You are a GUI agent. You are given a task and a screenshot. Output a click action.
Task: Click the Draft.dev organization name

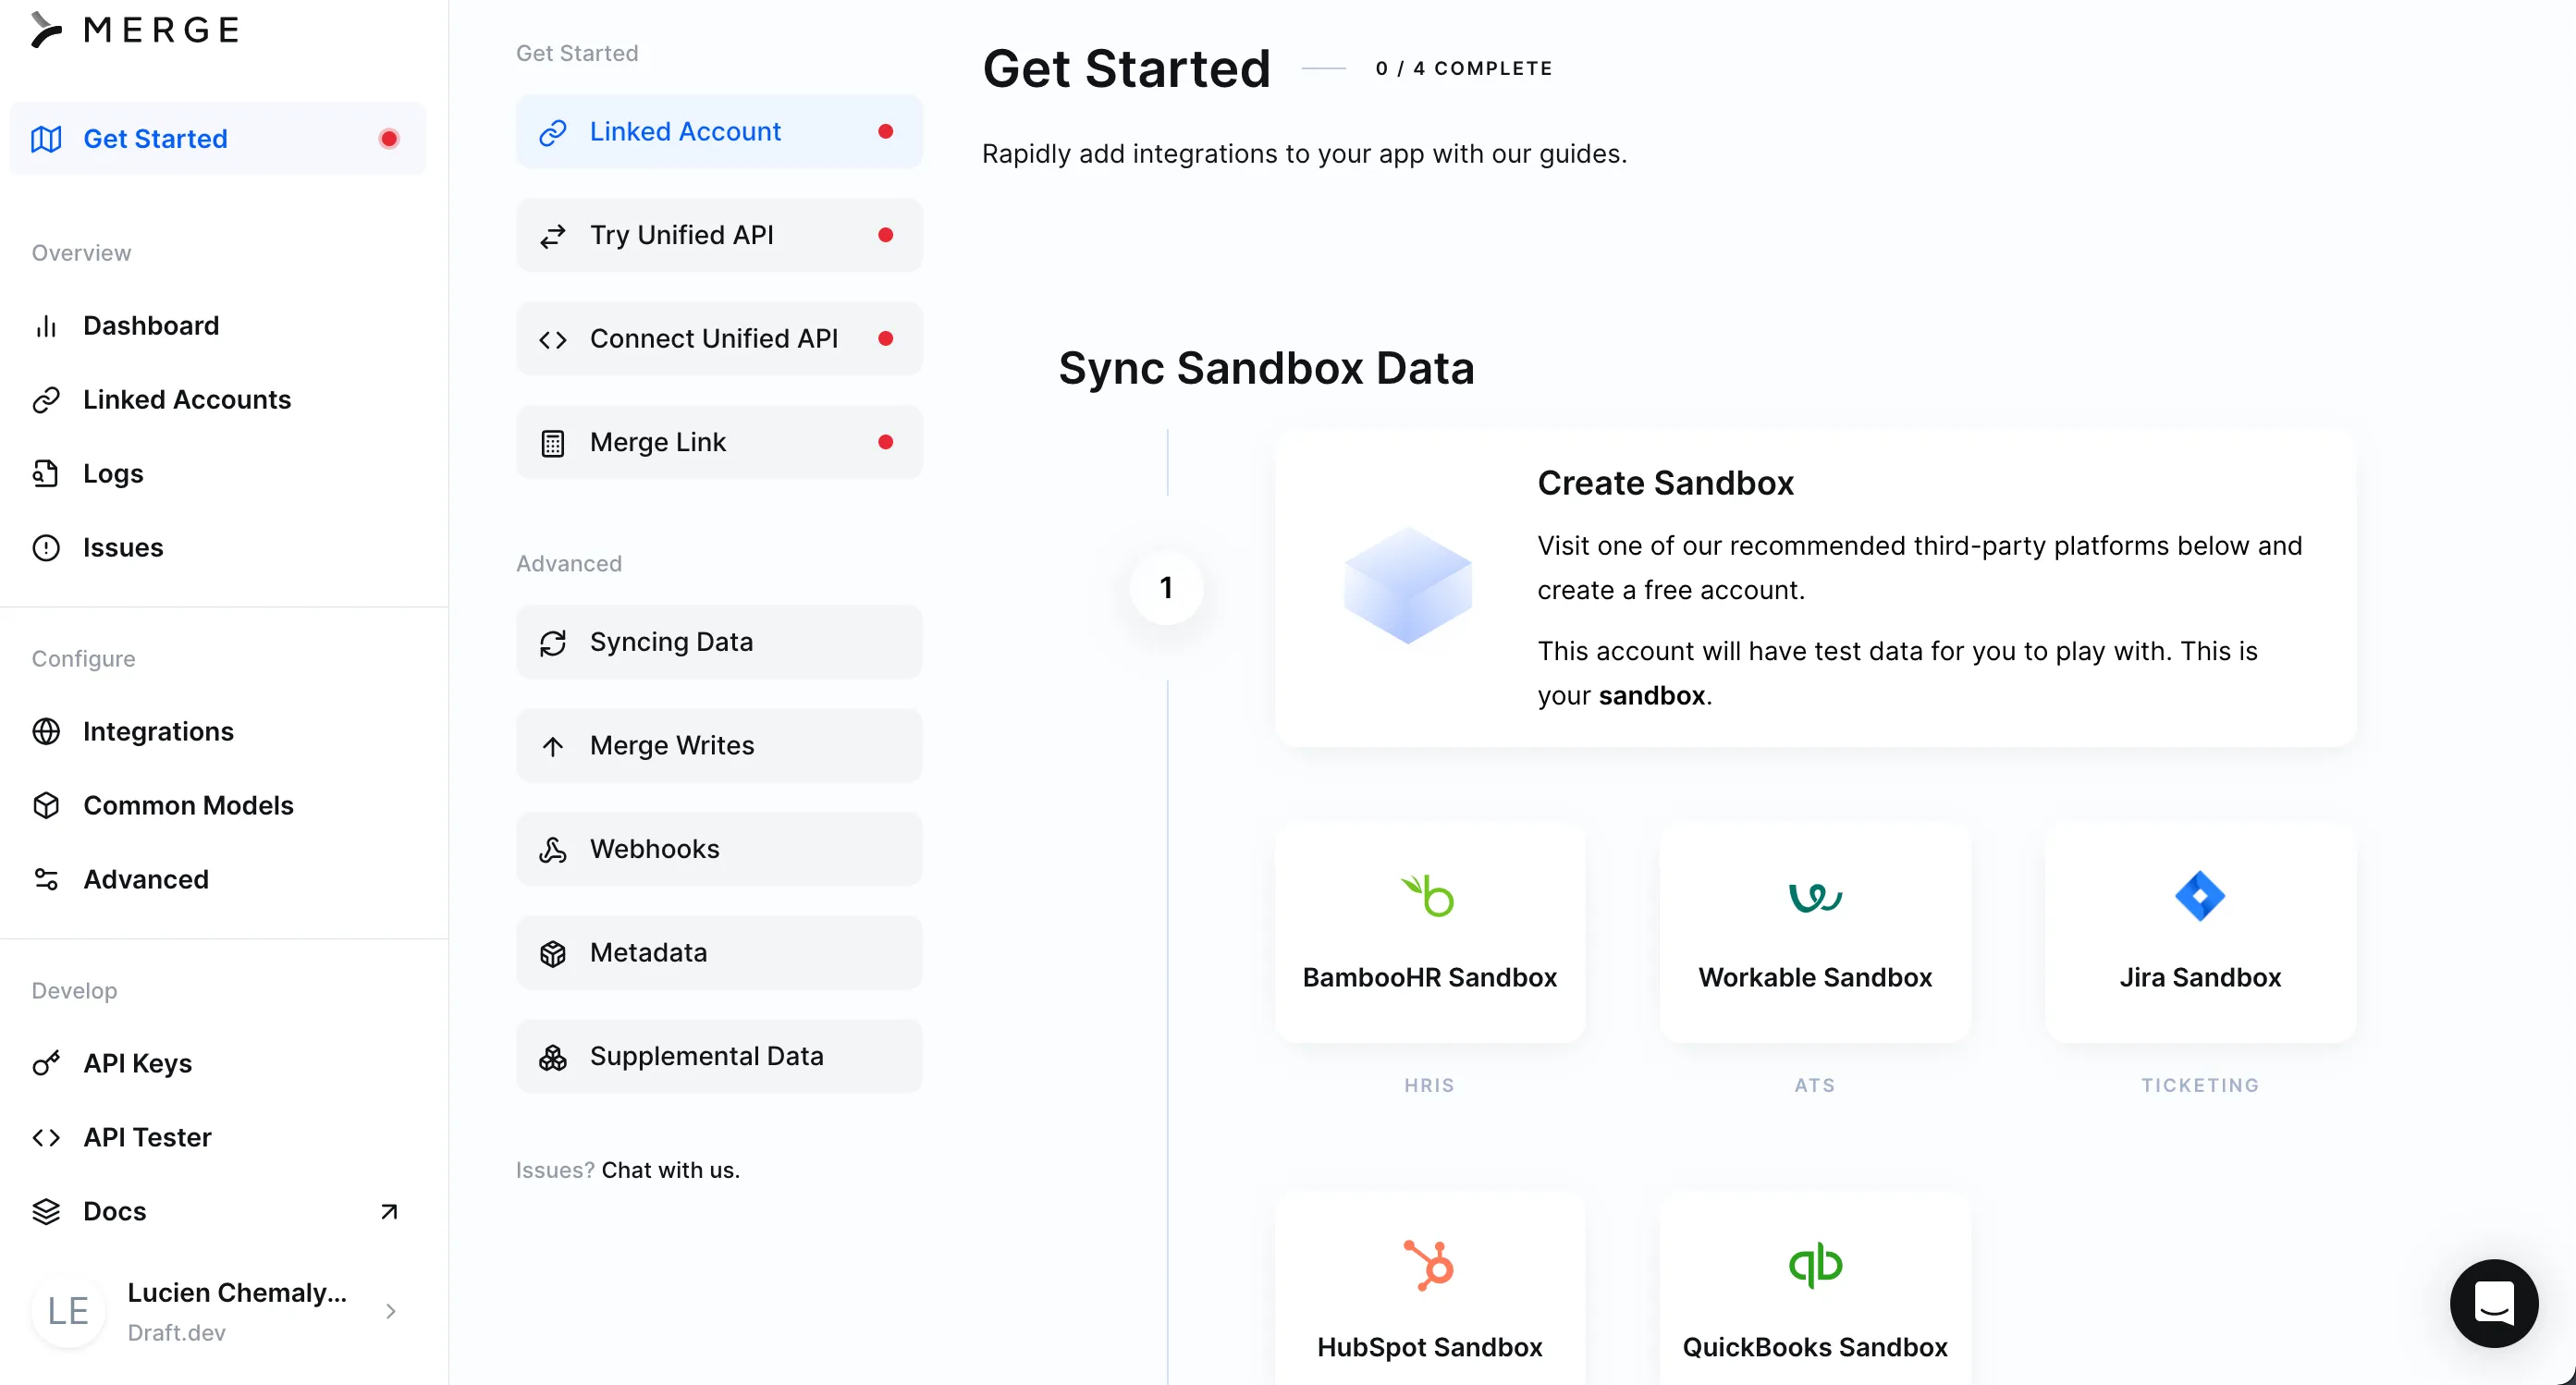(x=176, y=1334)
